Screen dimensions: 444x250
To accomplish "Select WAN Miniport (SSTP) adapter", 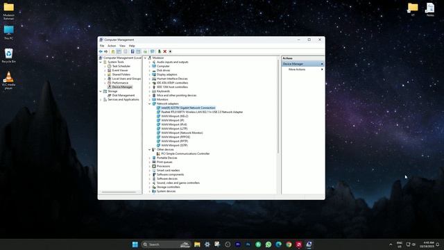I will (x=174, y=145).
